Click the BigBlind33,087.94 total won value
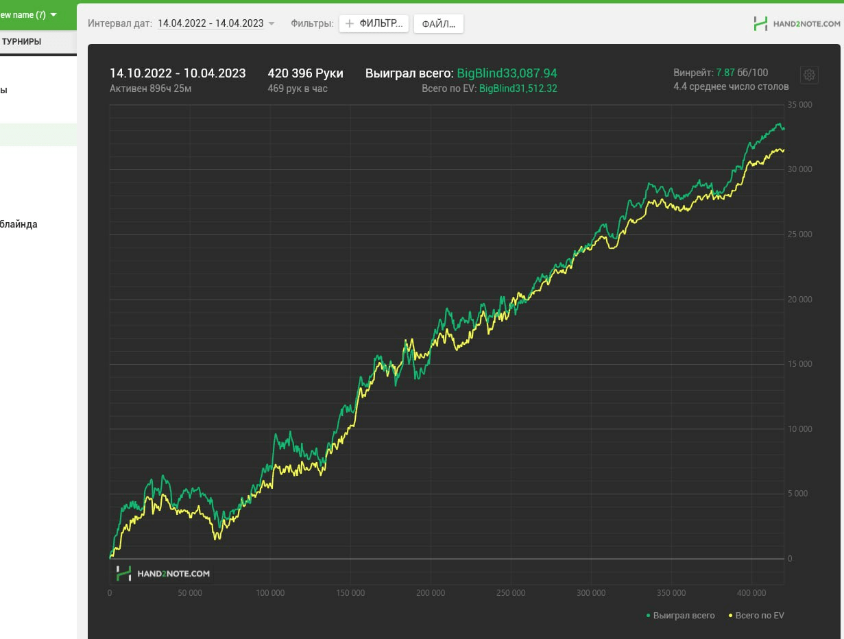 coord(507,73)
